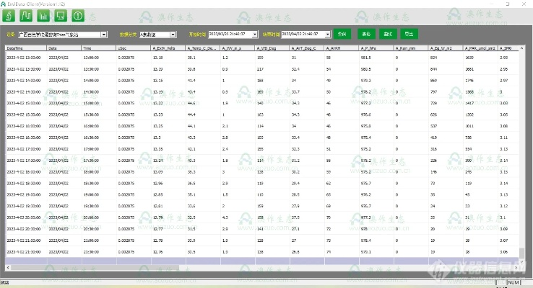Click the green 查询 query button
Image resolution: width=533 pixels, height=288 pixels.
tap(342, 34)
